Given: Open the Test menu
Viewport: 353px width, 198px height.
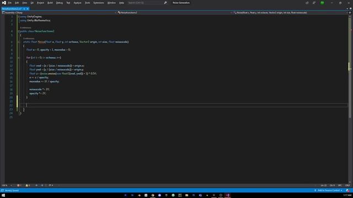Looking at the screenshot, I should pos(68,3).
